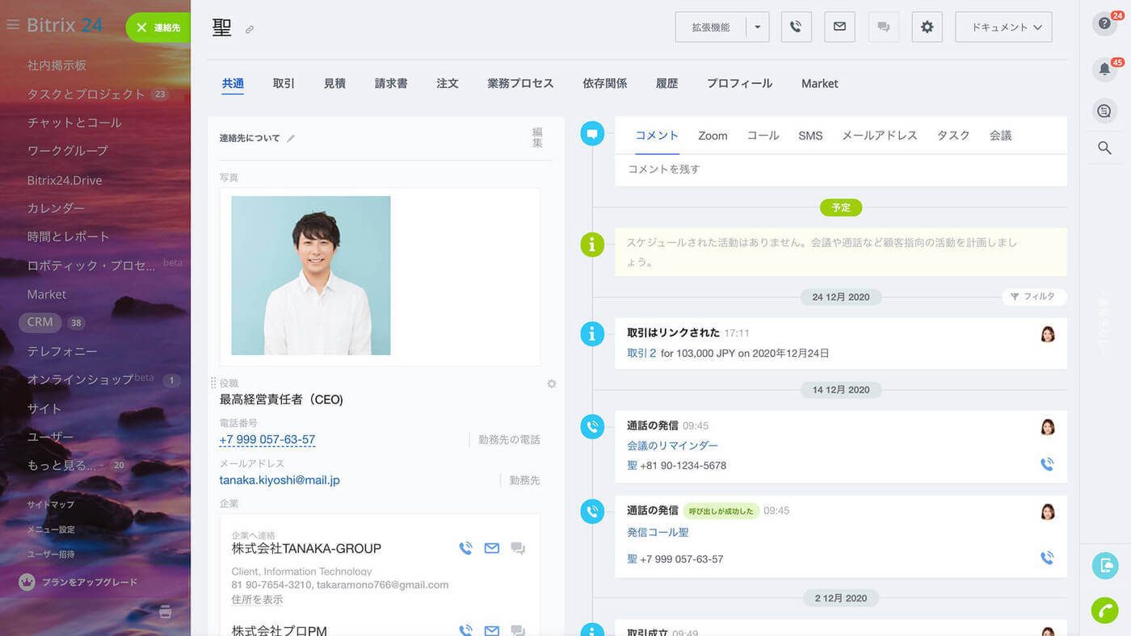Click the phone call icon in header
The width and height of the screenshot is (1131, 636).
pyautogui.click(x=796, y=27)
